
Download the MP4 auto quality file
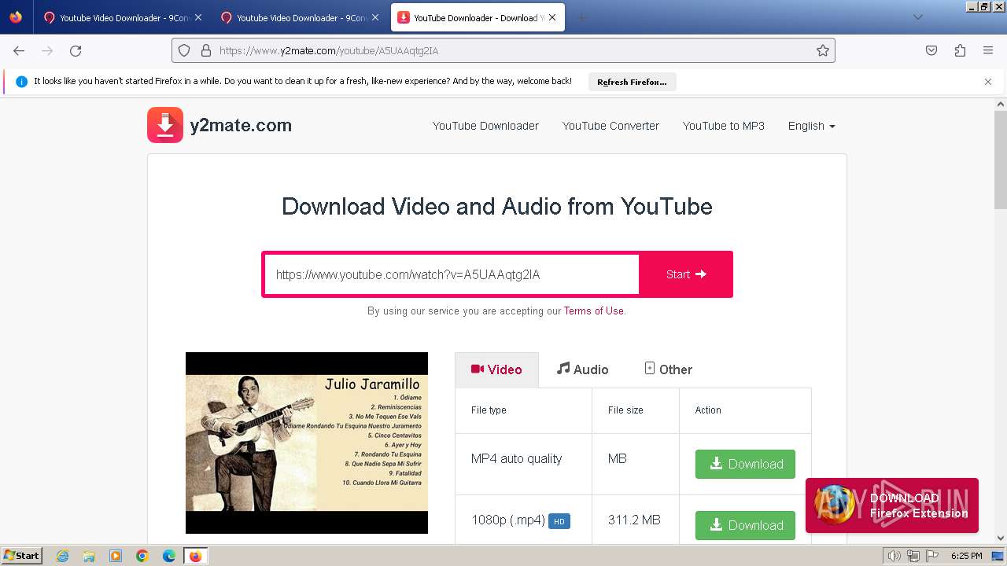pos(745,464)
